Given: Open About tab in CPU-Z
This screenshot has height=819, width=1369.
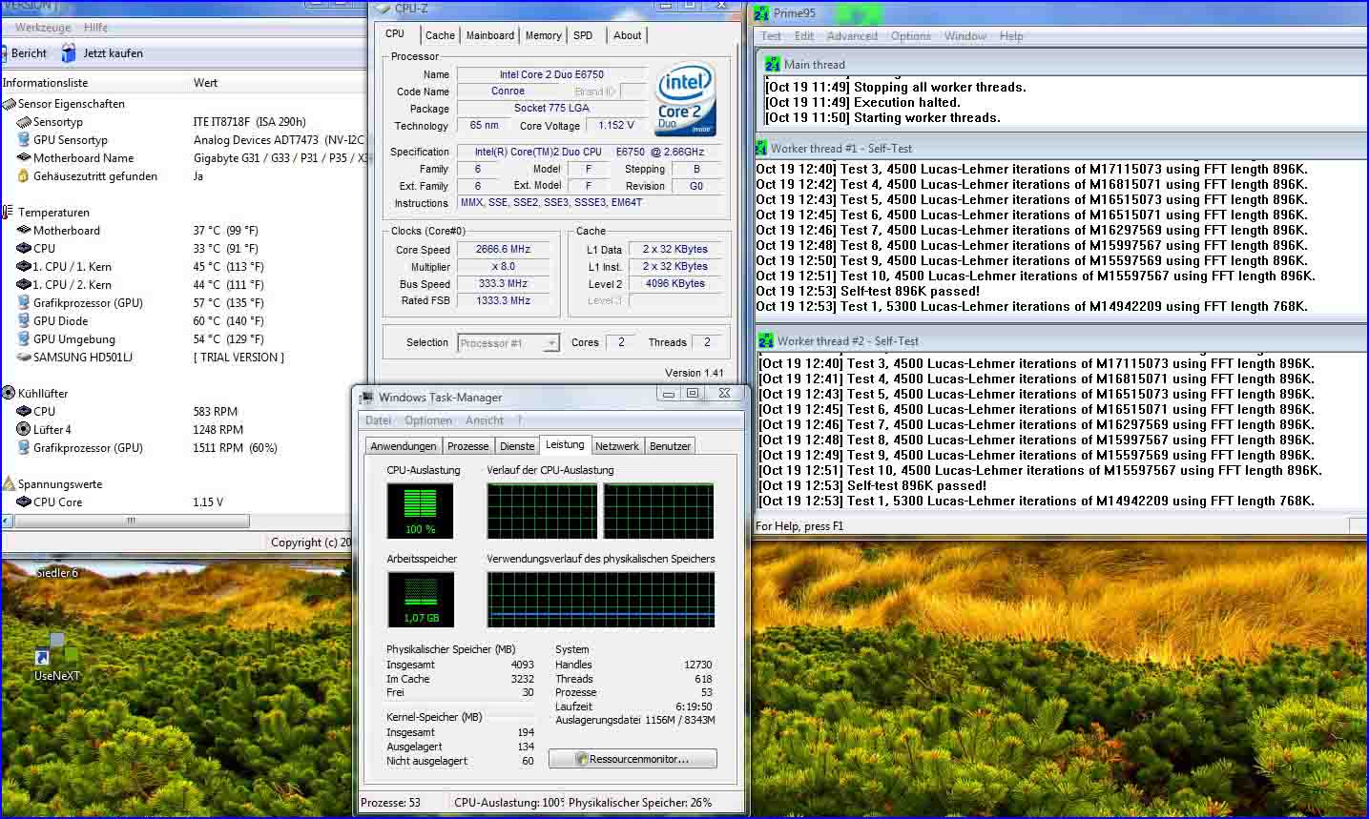Looking at the screenshot, I should 628,35.
